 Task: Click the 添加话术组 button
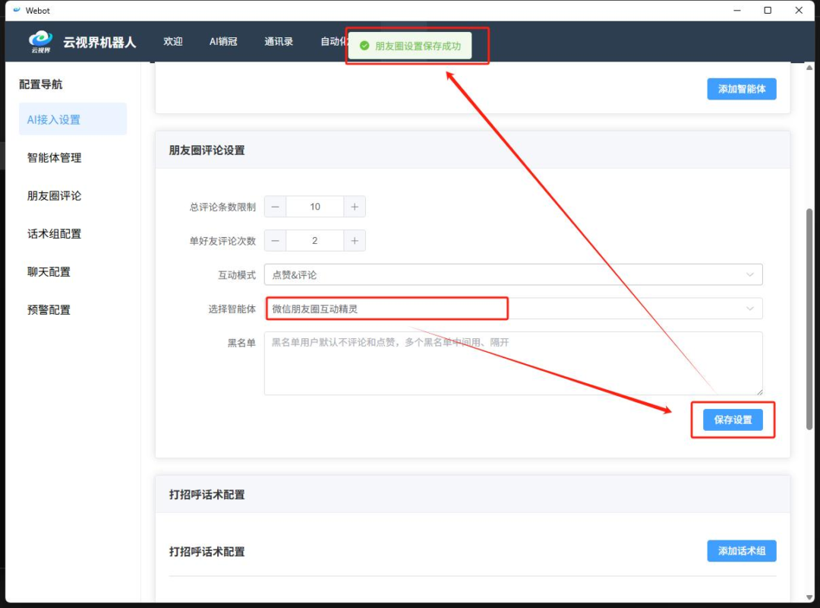tap(742, 551)
